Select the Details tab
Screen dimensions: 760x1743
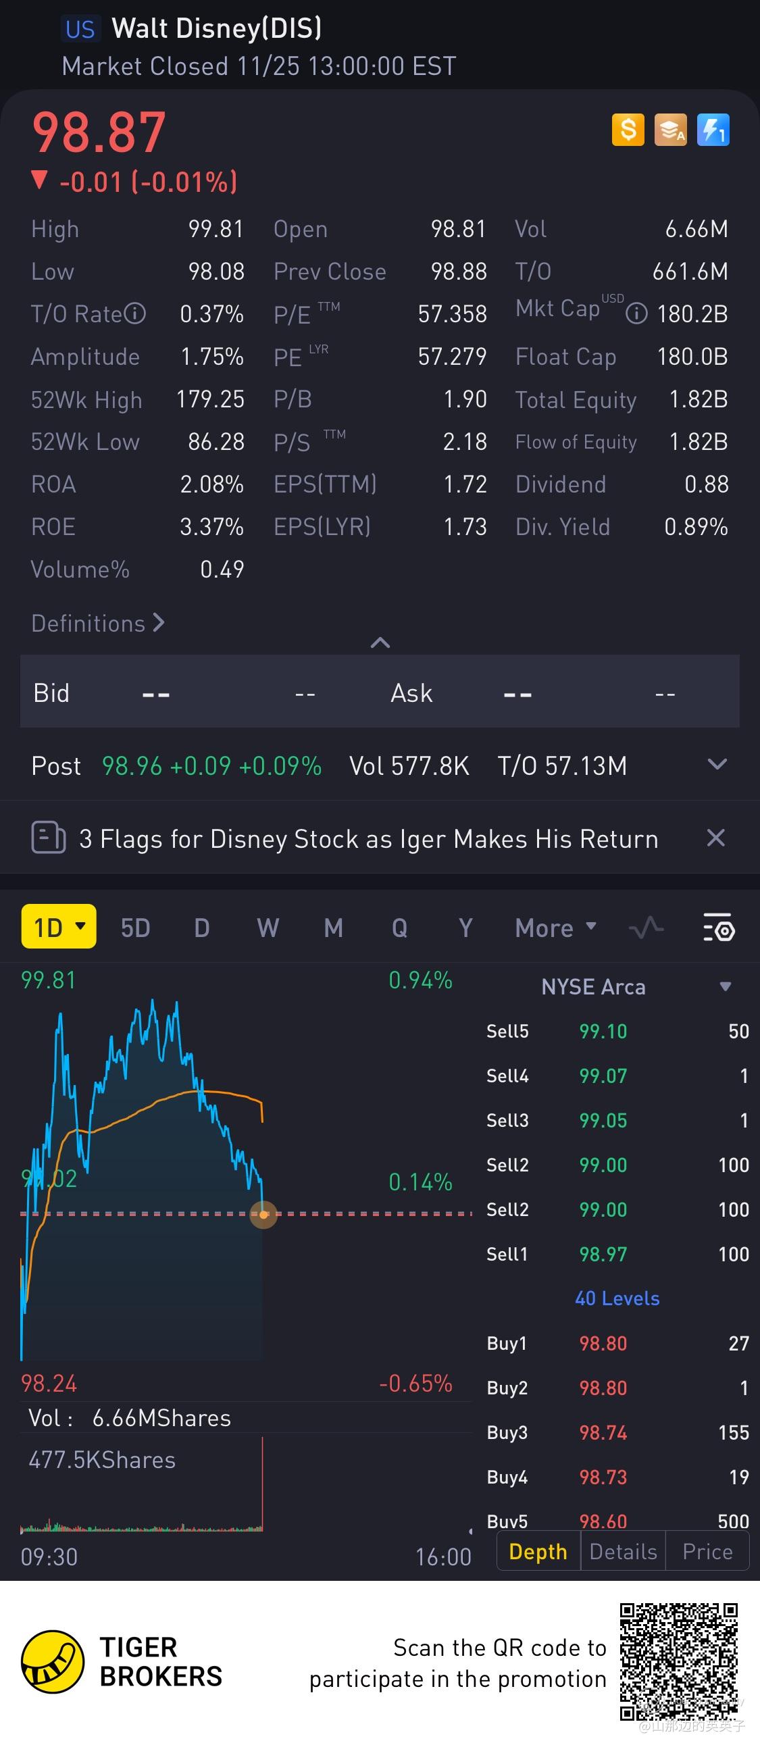click(623, 1552)
